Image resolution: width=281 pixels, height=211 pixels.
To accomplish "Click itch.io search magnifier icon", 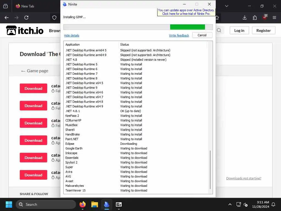I will [x=219, y=30].
